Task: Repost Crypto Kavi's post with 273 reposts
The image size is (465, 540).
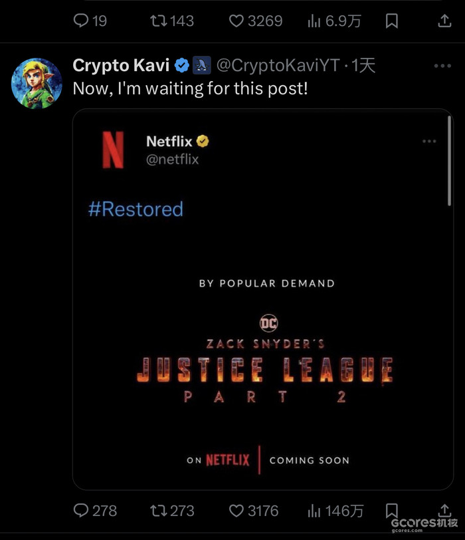Action: tap(159, 510)
